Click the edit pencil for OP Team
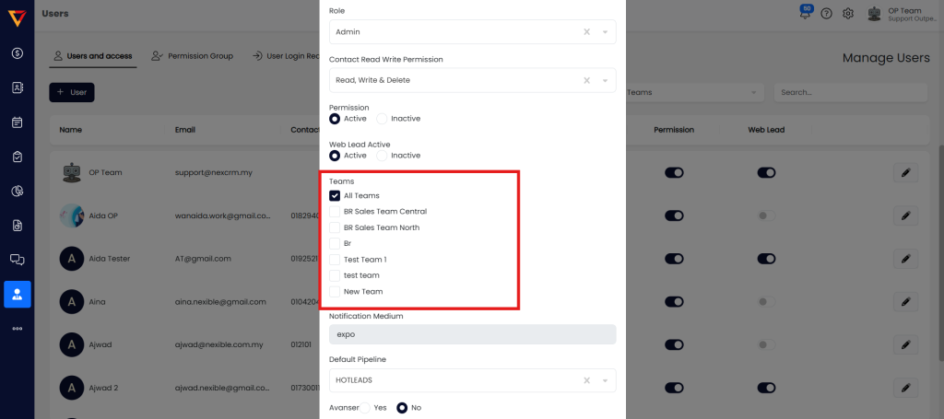 click(x=905, y=172)
